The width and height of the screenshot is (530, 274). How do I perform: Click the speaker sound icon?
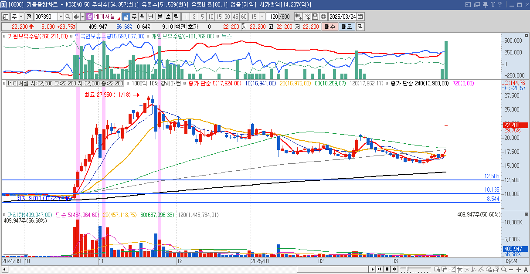point(76,17)
